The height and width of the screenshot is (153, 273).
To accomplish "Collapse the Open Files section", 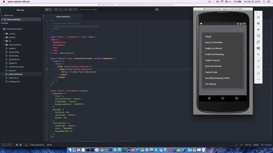I will click(2, 15).
